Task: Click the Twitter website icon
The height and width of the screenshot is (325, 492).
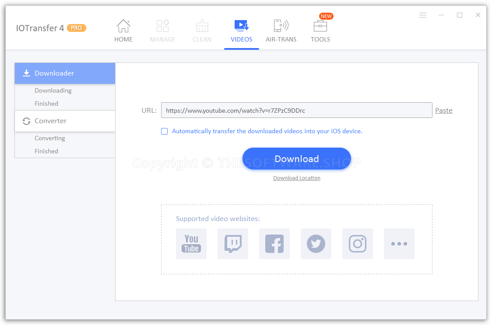Action: coord(316,244)
